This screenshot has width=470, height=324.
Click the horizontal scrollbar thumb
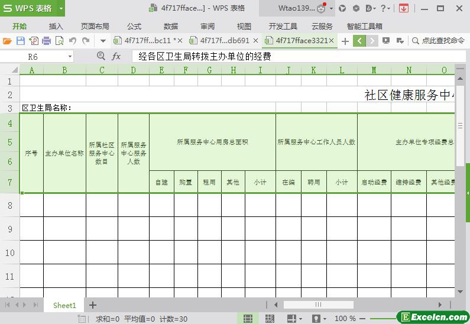318,305
